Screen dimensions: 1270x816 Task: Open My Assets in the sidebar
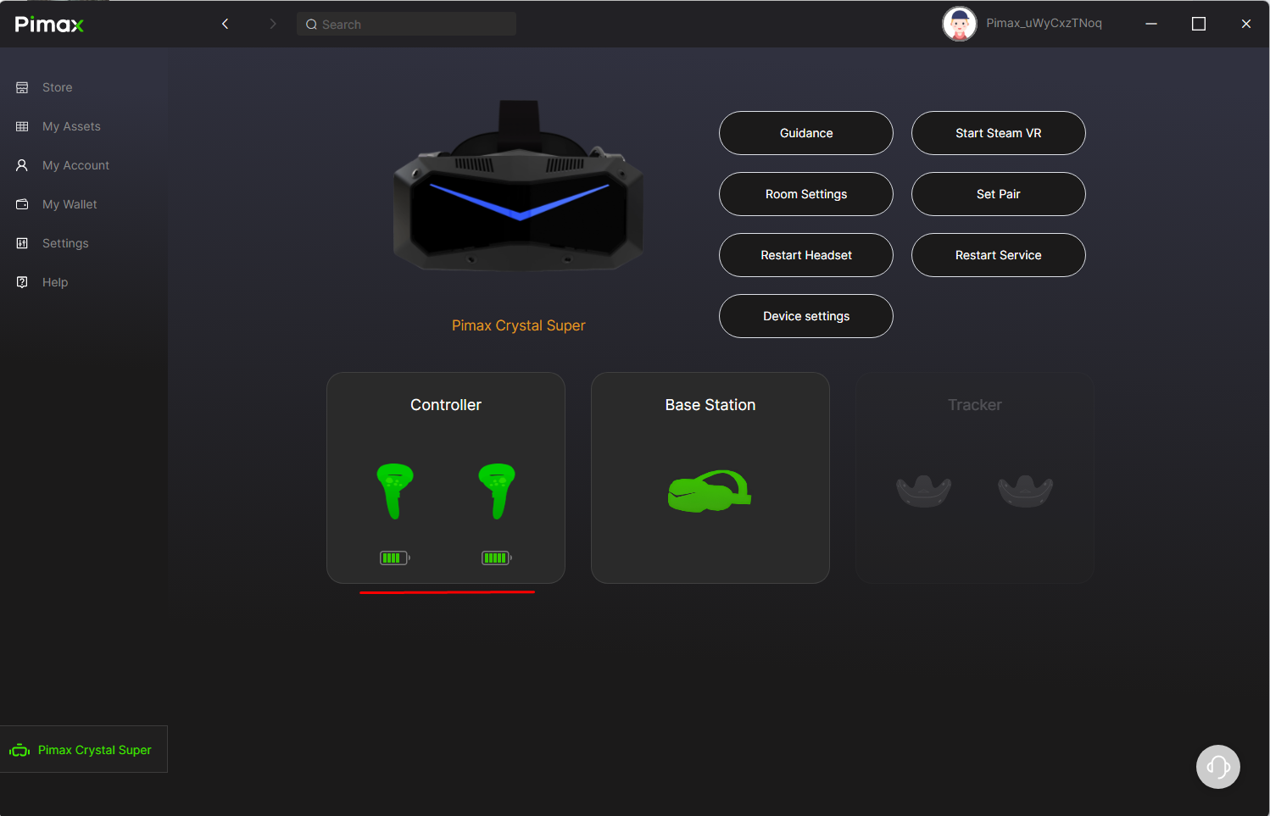[71, 126]
